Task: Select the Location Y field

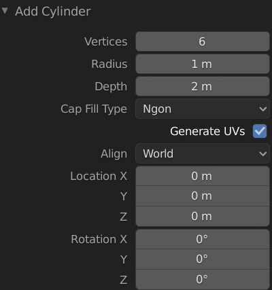Action: [x=203, y=196]
